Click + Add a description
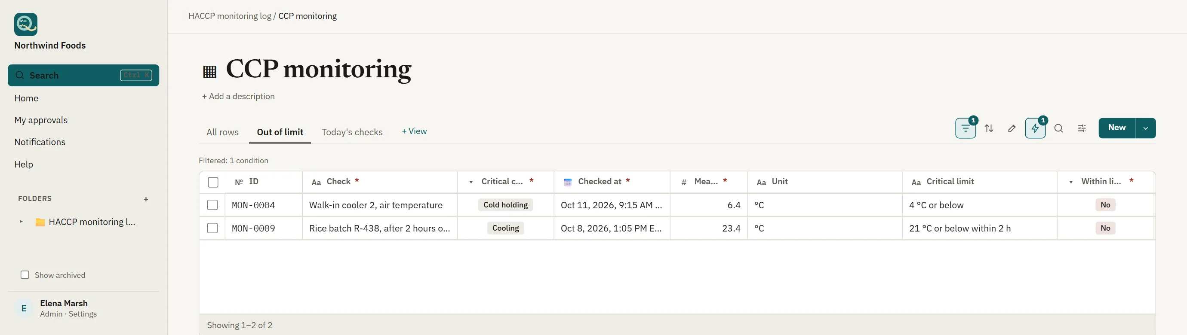Image resolution: width=1187 pixels, height=335 pixels. click(238, 97)
